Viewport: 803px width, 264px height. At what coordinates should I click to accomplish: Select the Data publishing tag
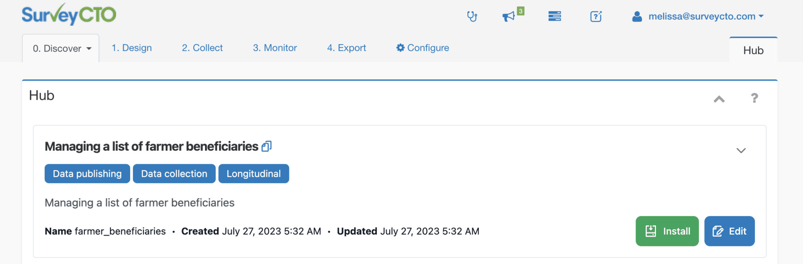[x=87, y=174]
